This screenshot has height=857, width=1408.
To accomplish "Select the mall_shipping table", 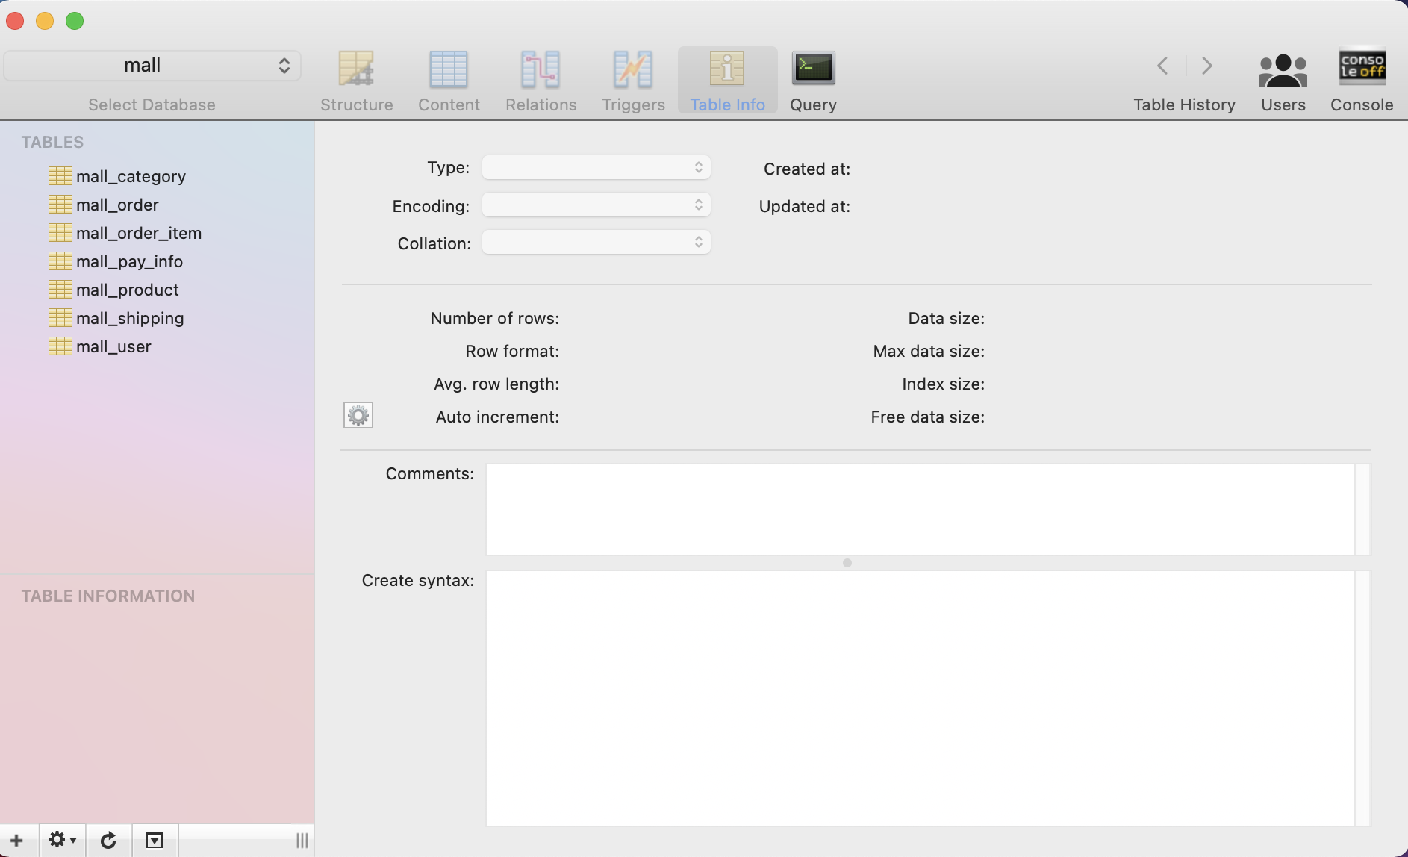I will click(130, 318).
